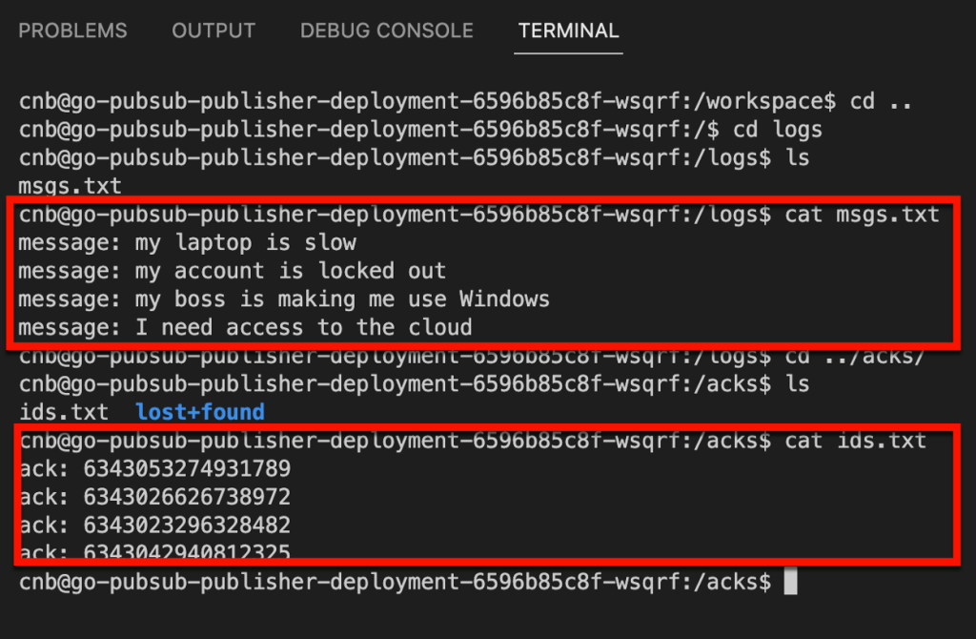Screen dimensions: 976x639
Task: Click the blue lost+found directory name
Action: coord(199,412)
